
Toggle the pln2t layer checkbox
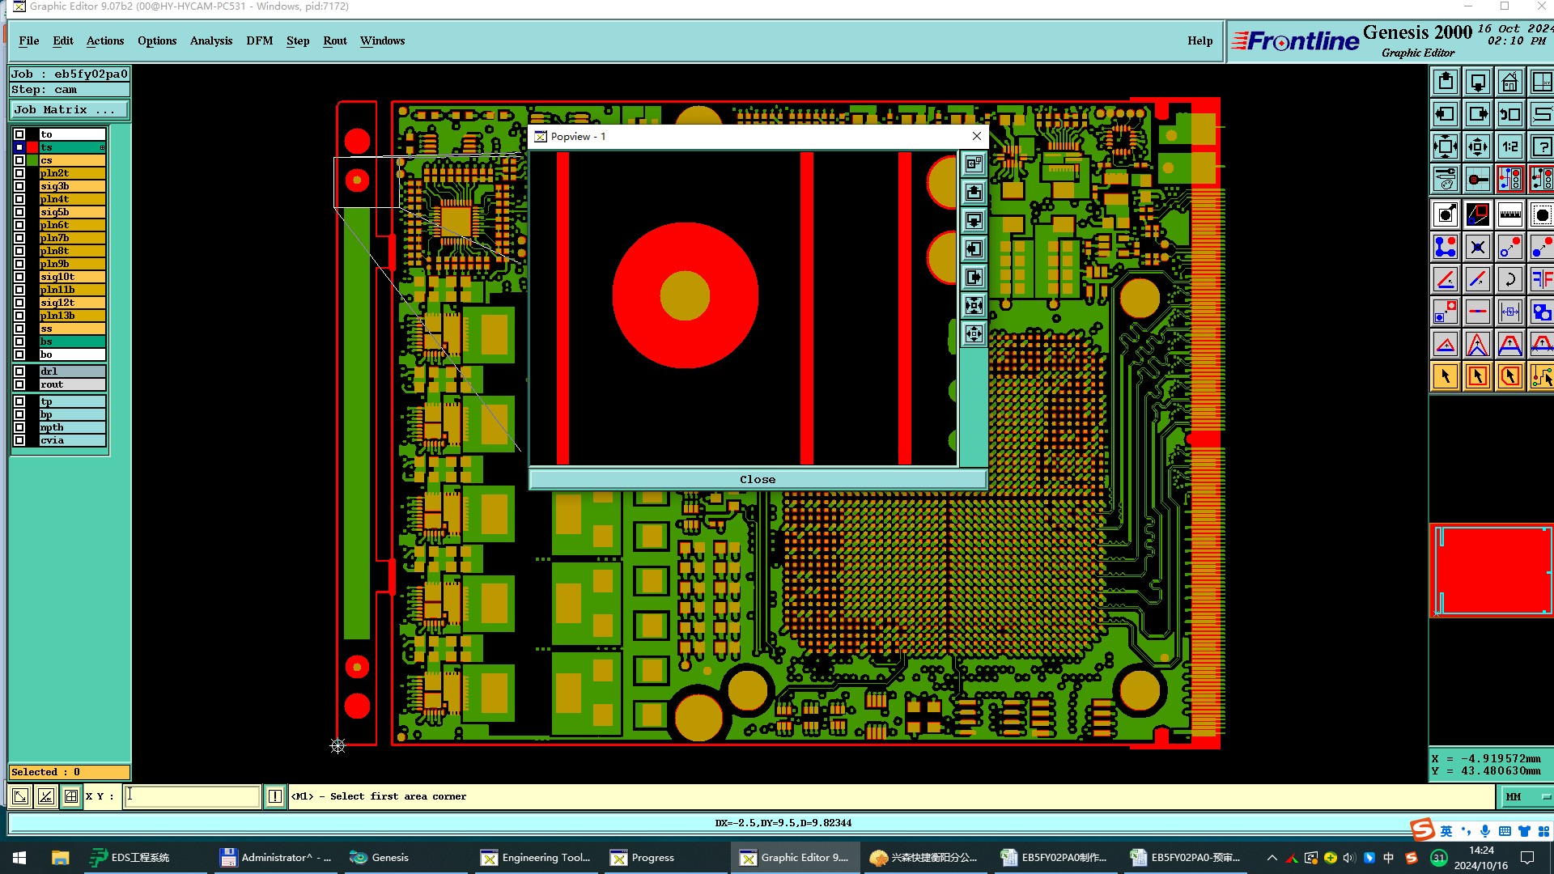[19, 173]
